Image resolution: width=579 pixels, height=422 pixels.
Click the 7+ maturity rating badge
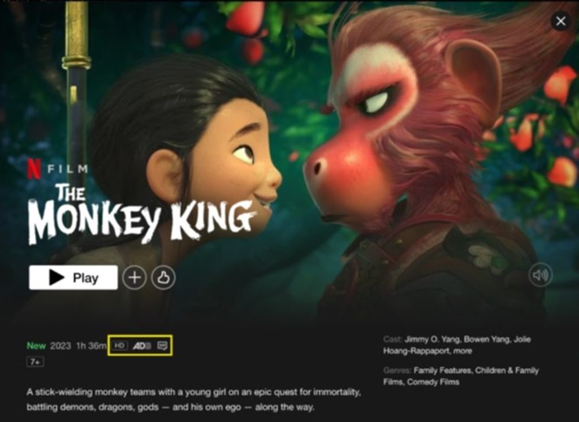35,362
